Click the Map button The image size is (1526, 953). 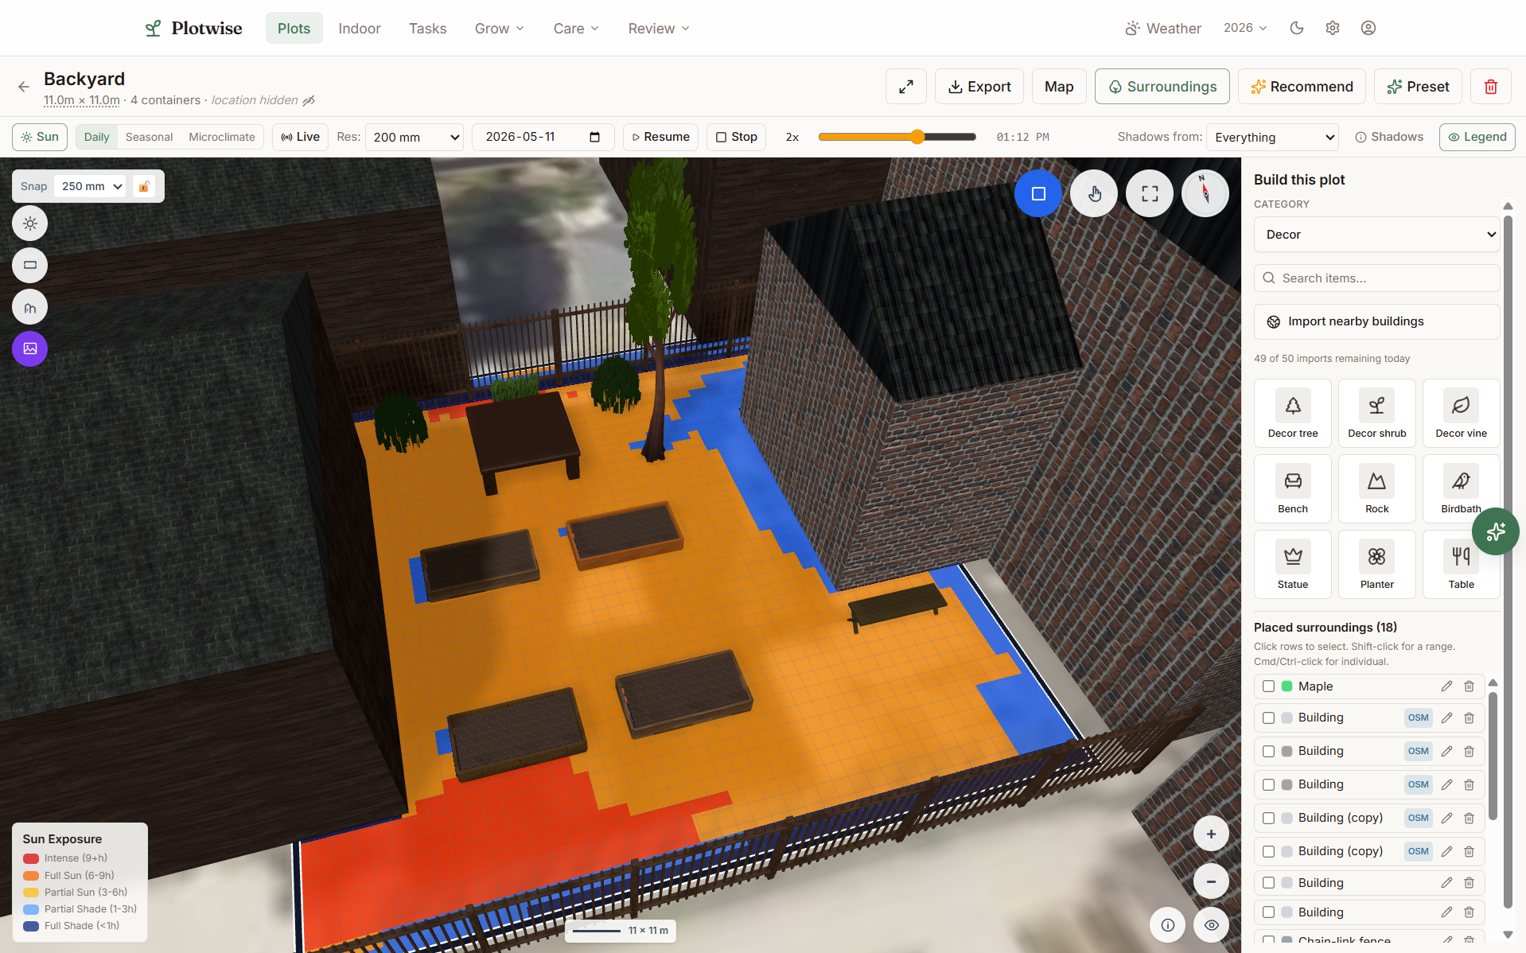[1059, 87]
